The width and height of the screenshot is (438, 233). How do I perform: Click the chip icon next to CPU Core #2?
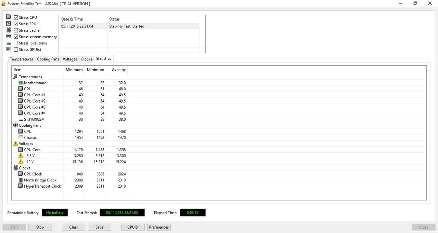pos(21,101)
